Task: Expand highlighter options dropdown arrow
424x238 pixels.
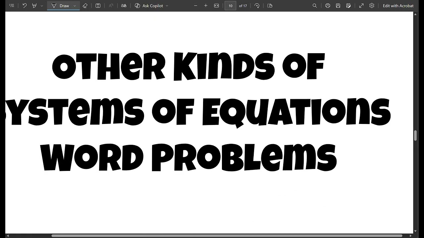Action: [41, 6]
